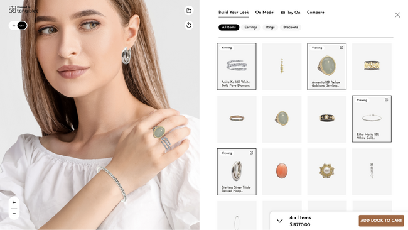Show All Items filter
408x230 pixels.
click(x=228, y=27)
